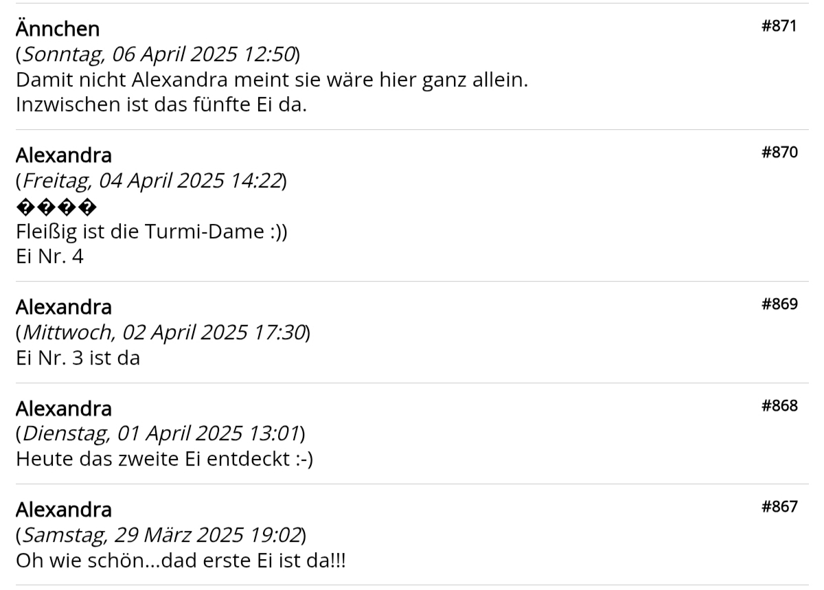Click entry number #867
This screenshot has width=824, height=590.
click(x=779, y=507)
